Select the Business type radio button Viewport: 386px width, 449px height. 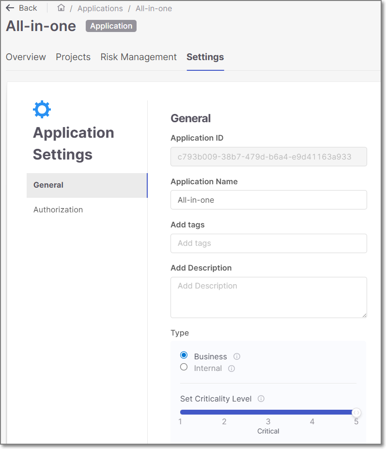(184, 356)
